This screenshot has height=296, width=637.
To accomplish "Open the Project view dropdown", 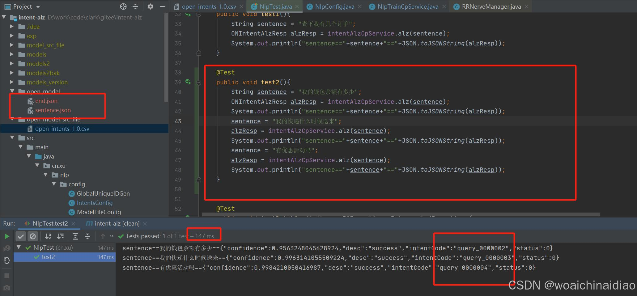I will 38,7.
